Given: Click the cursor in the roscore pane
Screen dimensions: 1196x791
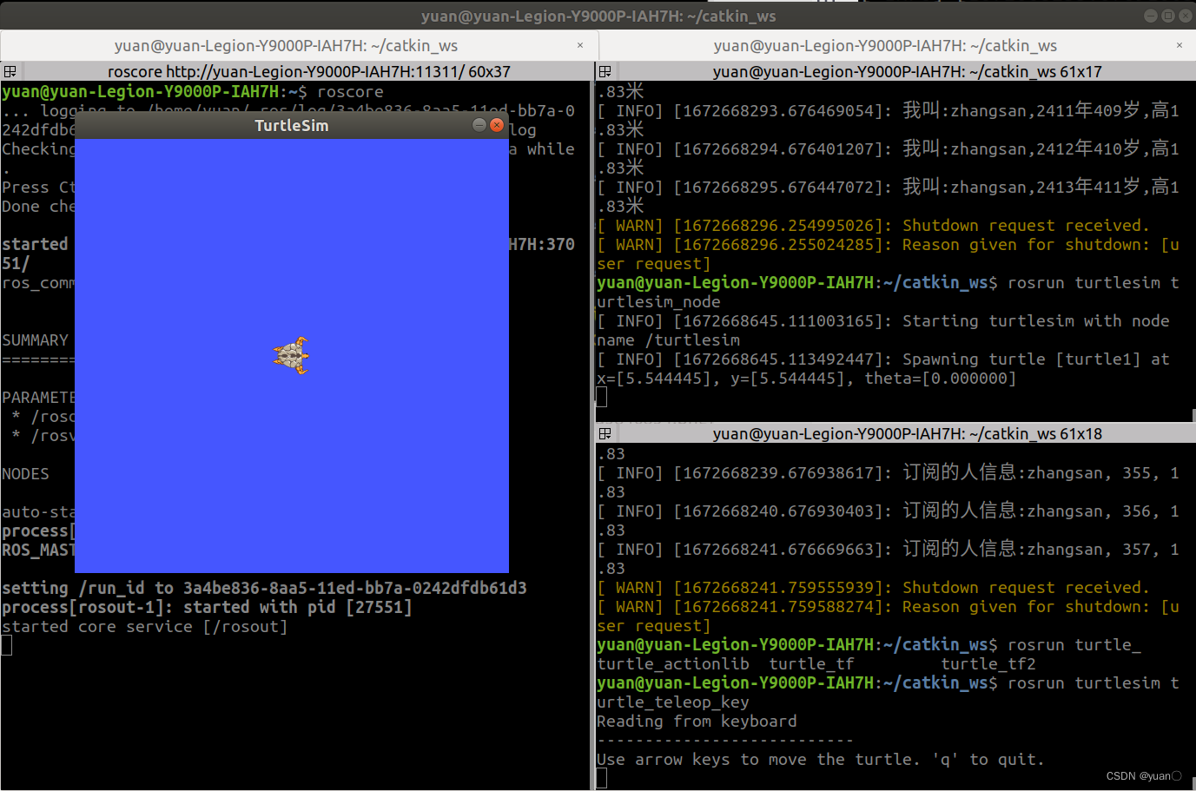Looking at the screenshot, I should 7,645.
